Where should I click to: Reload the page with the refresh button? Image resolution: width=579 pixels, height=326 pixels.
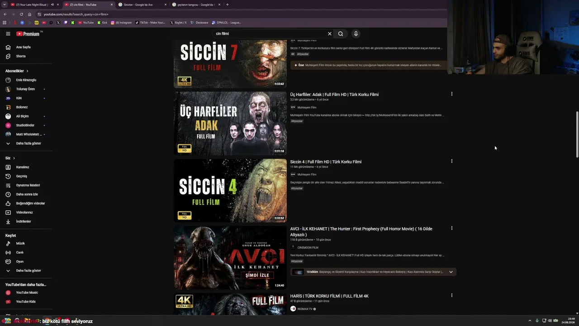(21, 14)
